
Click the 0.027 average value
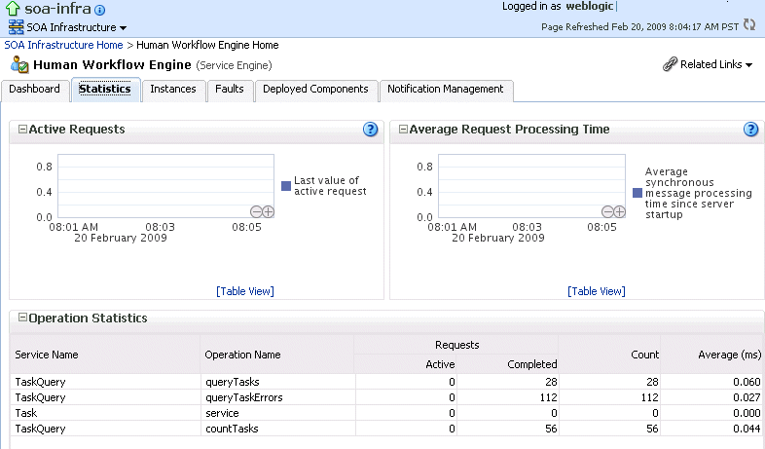coord(747,397)
